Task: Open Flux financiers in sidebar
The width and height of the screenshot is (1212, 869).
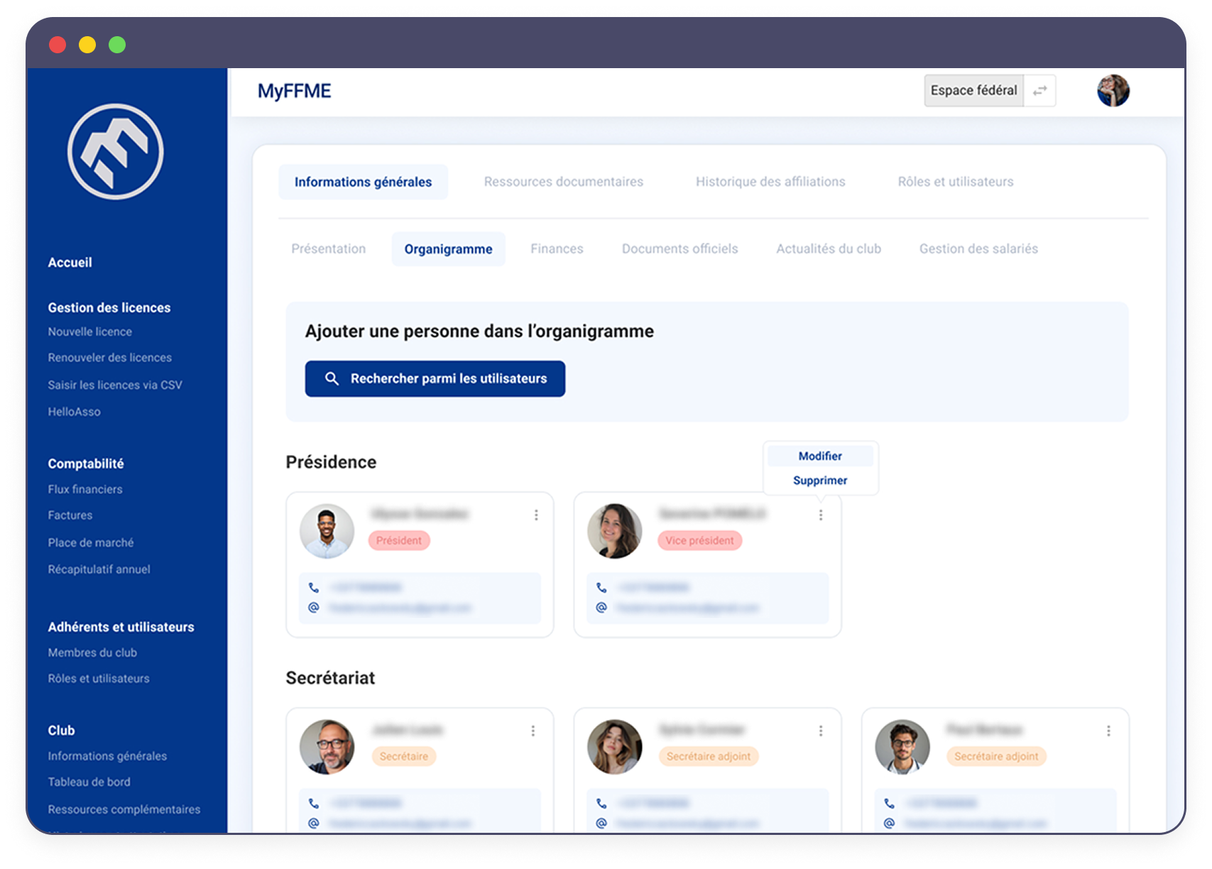Action: 85,489
